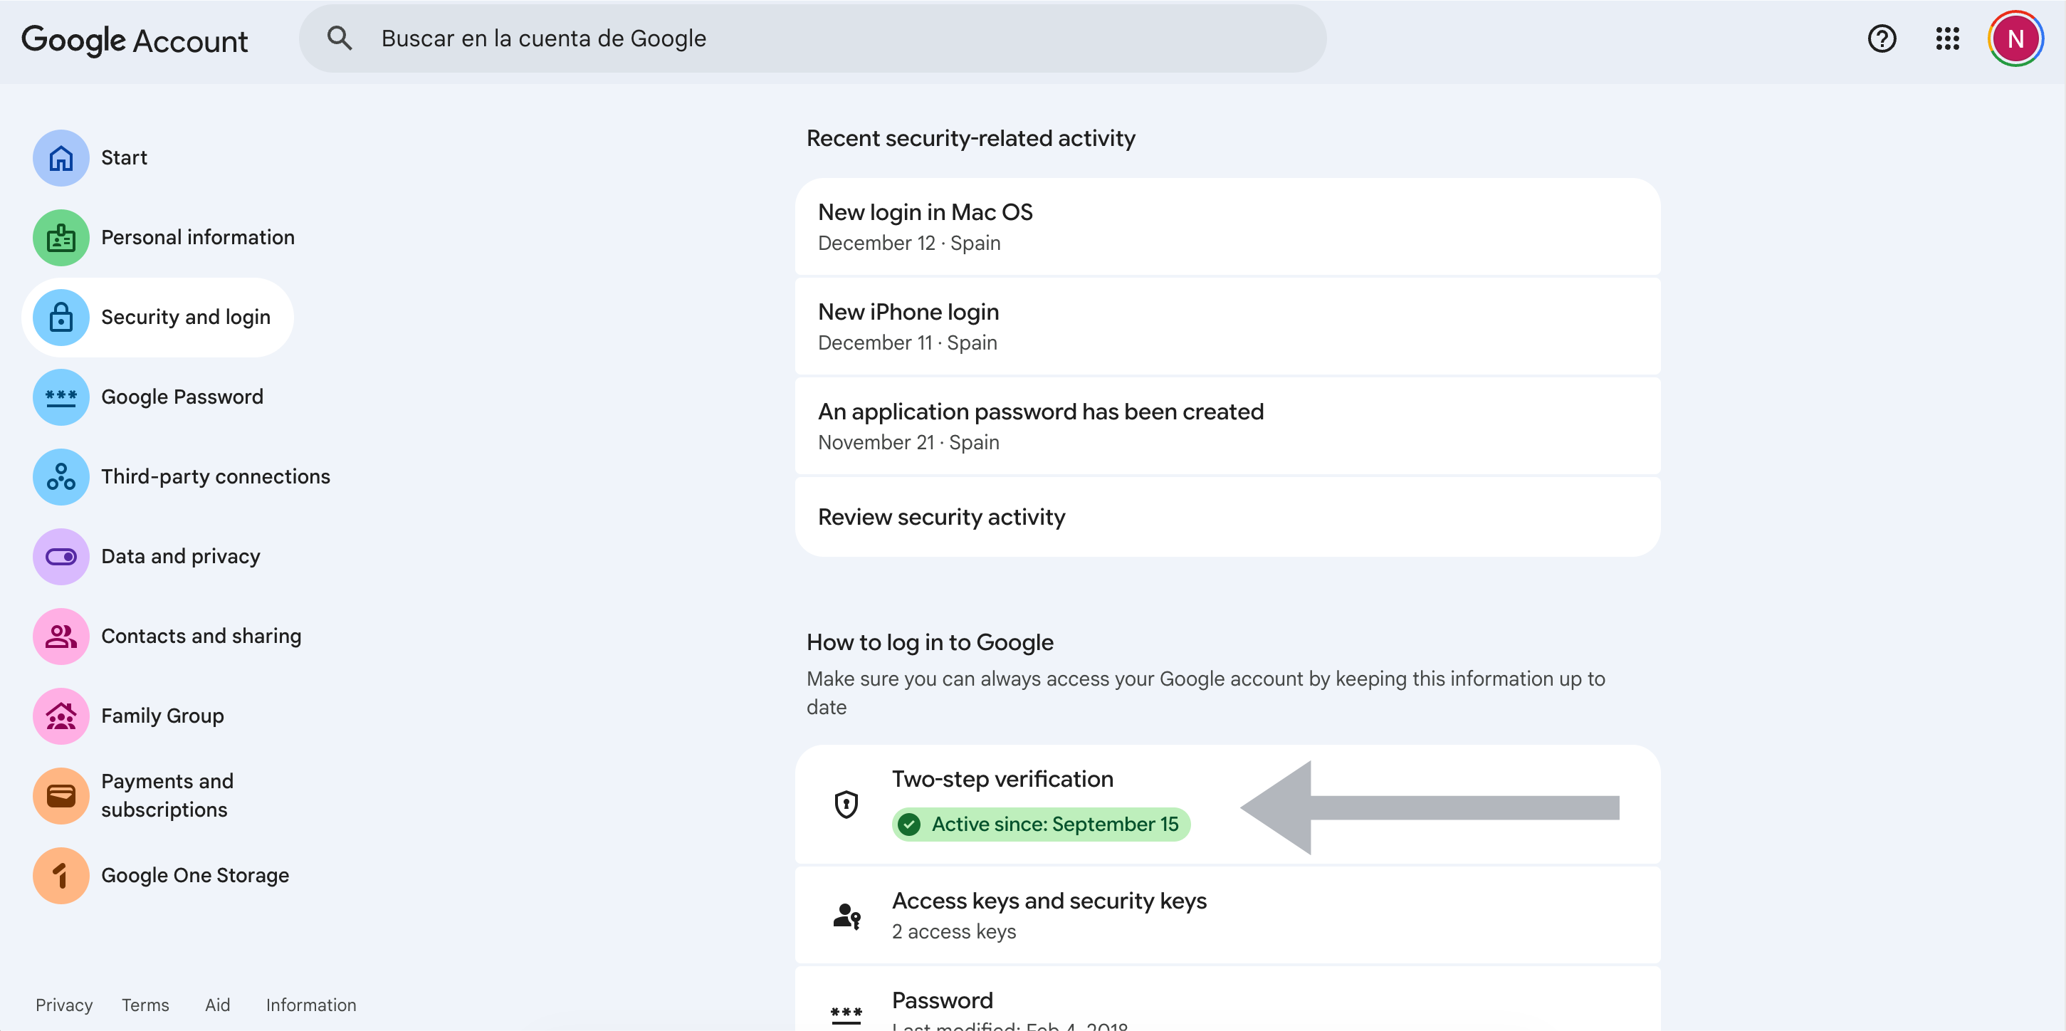Open the Contacts and sharing people icon
The height and width of the screenshot is (1031, 2066).
point(61,637)
